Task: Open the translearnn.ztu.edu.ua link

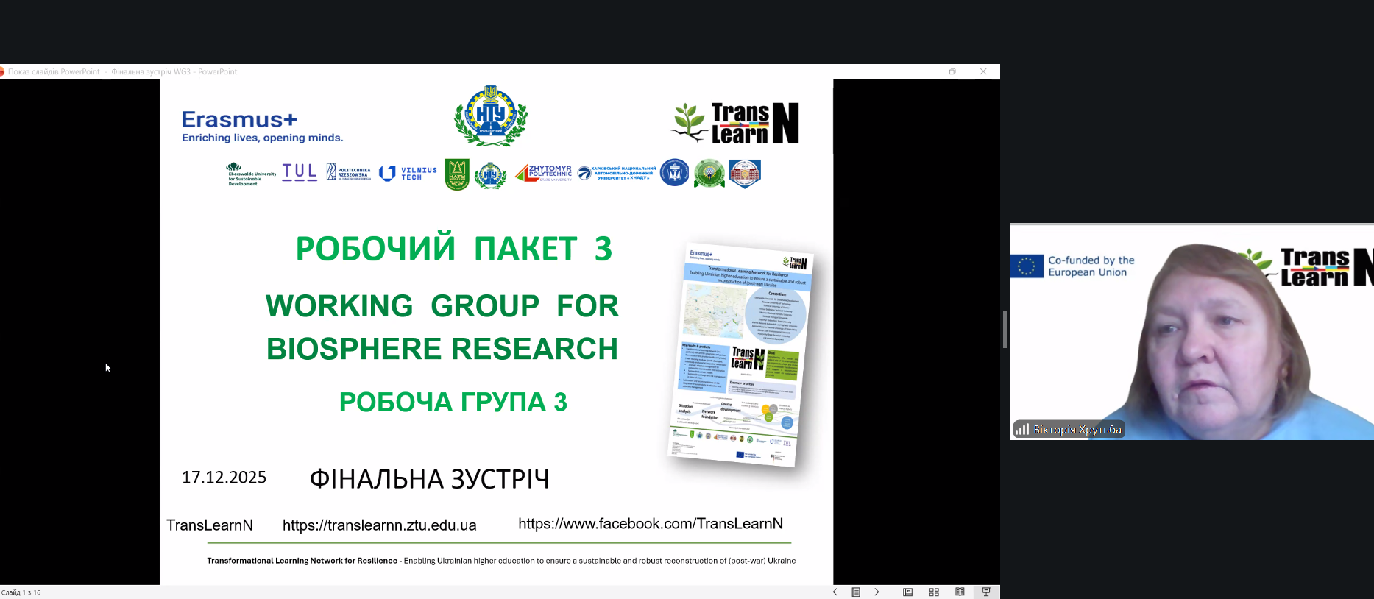Action: coord(379,525)
